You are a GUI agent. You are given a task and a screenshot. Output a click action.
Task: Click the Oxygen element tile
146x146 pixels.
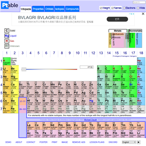pos(125,69)
